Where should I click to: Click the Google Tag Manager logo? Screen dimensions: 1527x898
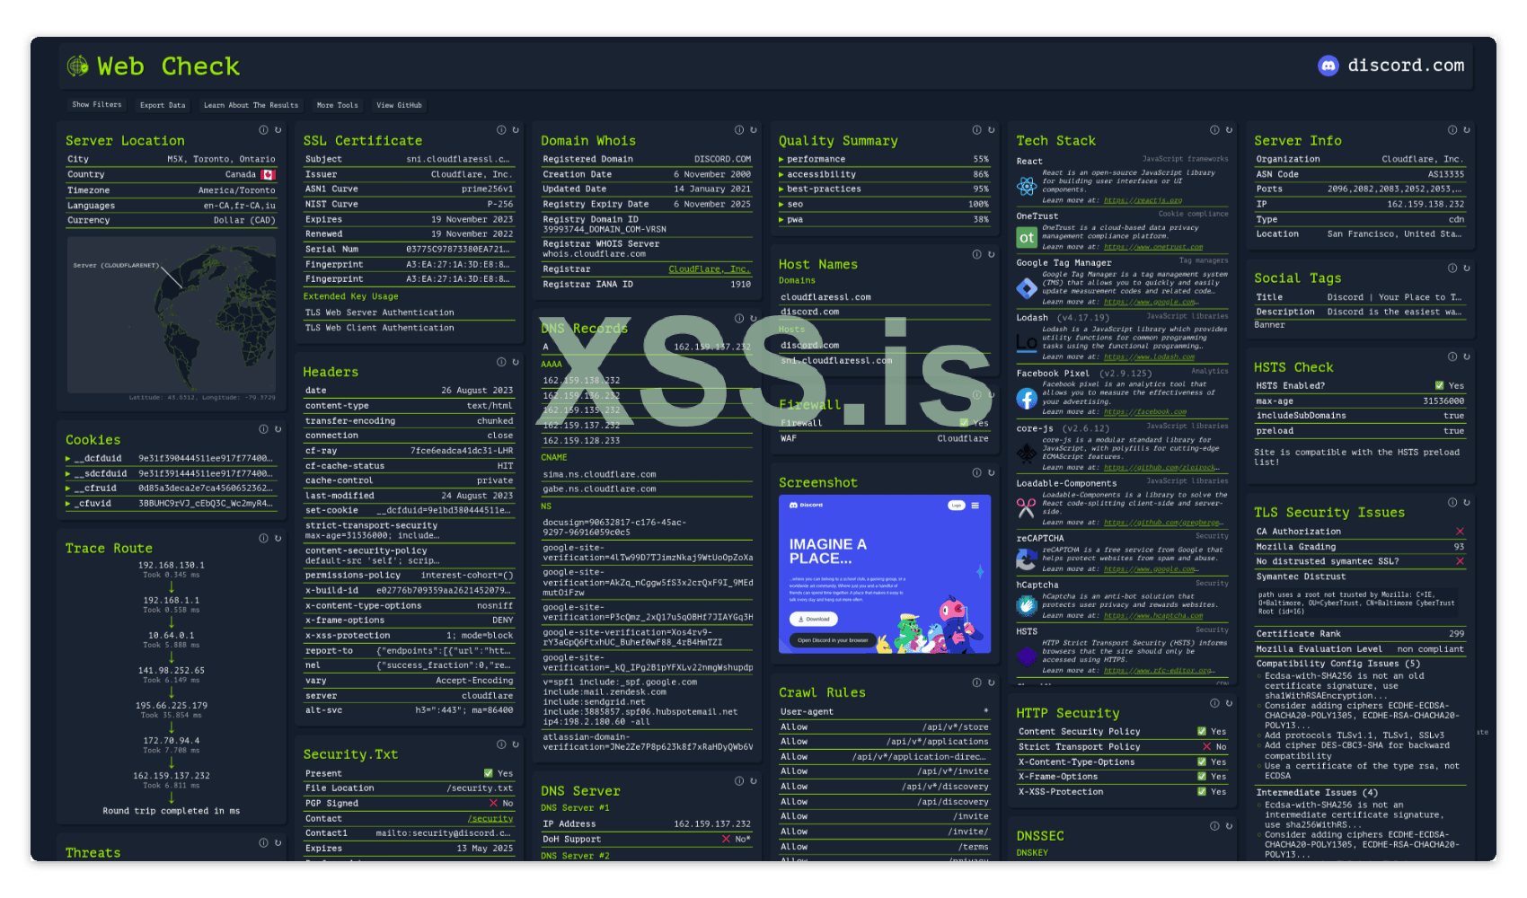pyautogui.click(x=1027, y=288)
